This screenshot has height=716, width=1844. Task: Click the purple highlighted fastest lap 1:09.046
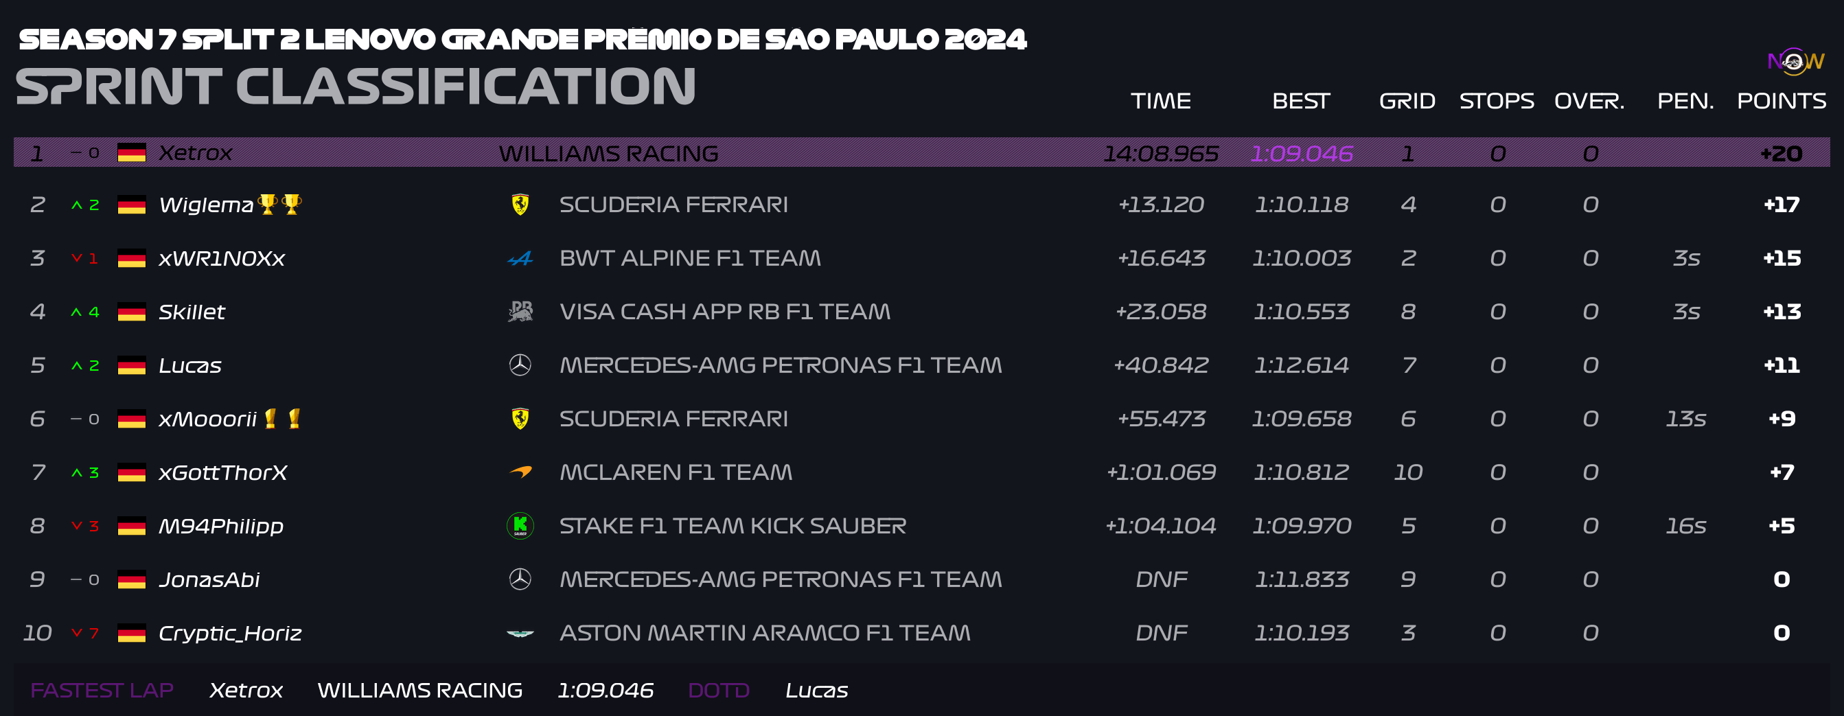pyautogui.click(x=1302, y=153)
